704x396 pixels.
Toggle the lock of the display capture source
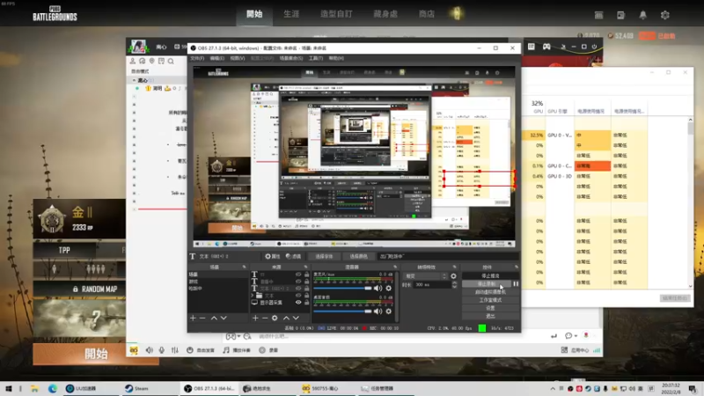tap(306, 303)
